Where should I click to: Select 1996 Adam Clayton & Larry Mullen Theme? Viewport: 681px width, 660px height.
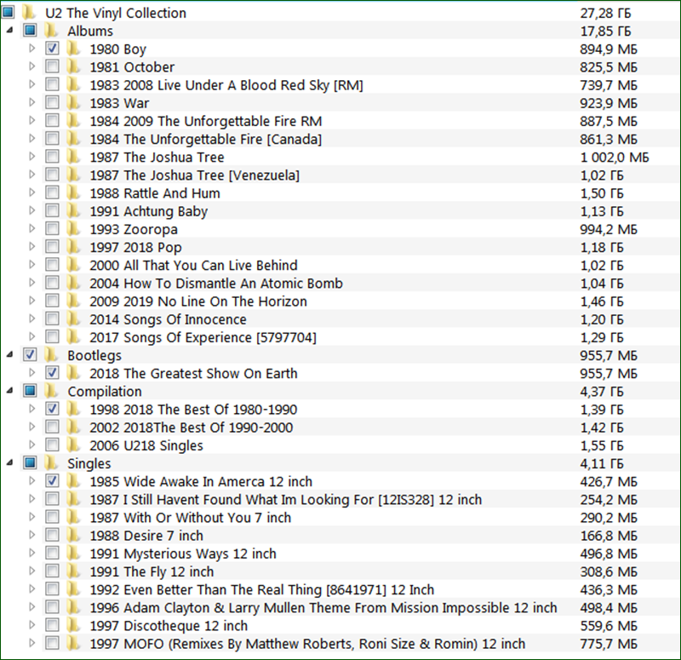pos(323,607)
